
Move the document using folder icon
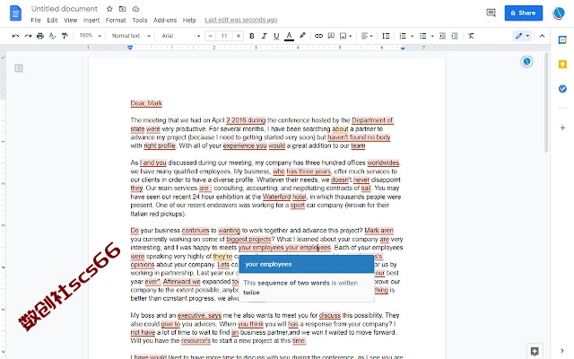pyautogui.click(x=123, y=9)
